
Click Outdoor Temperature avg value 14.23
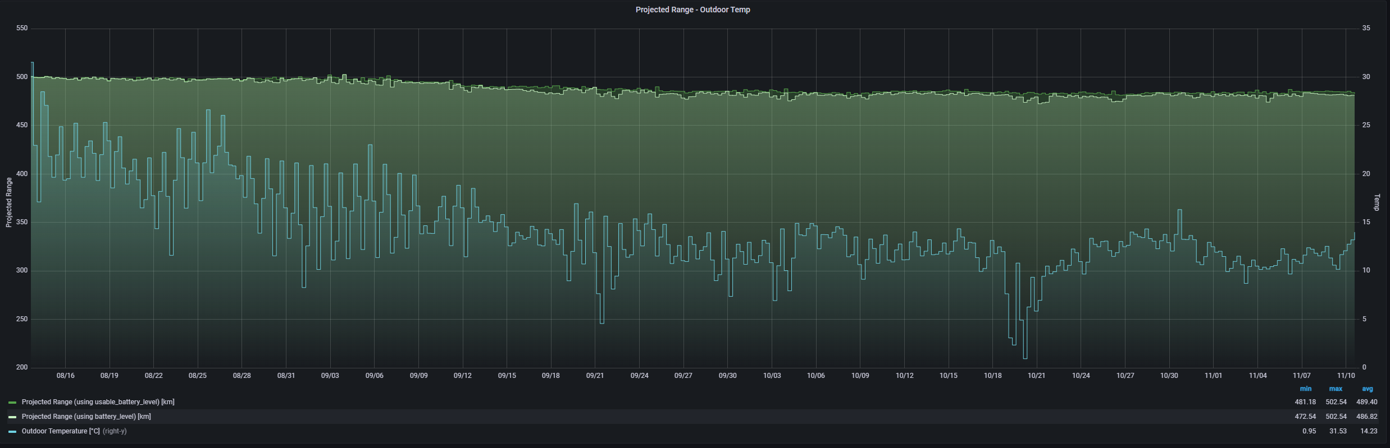pyautogui.click(x=1369, y=431)
